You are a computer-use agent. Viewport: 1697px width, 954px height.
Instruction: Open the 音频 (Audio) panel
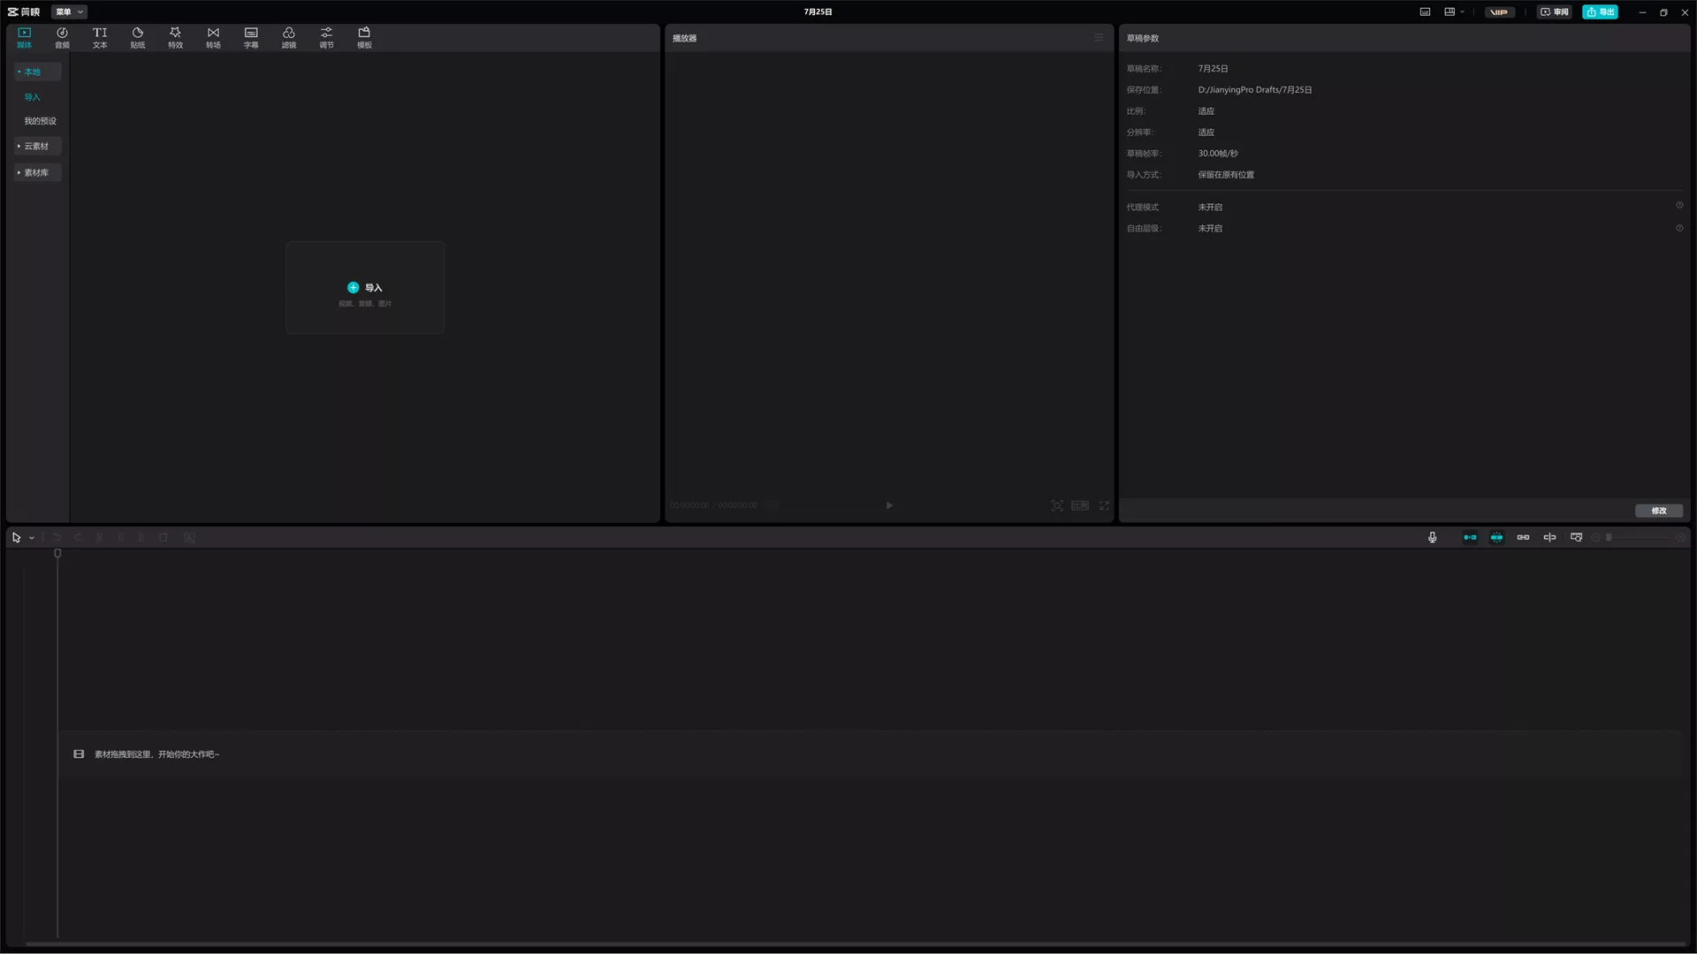coord(62,37)
